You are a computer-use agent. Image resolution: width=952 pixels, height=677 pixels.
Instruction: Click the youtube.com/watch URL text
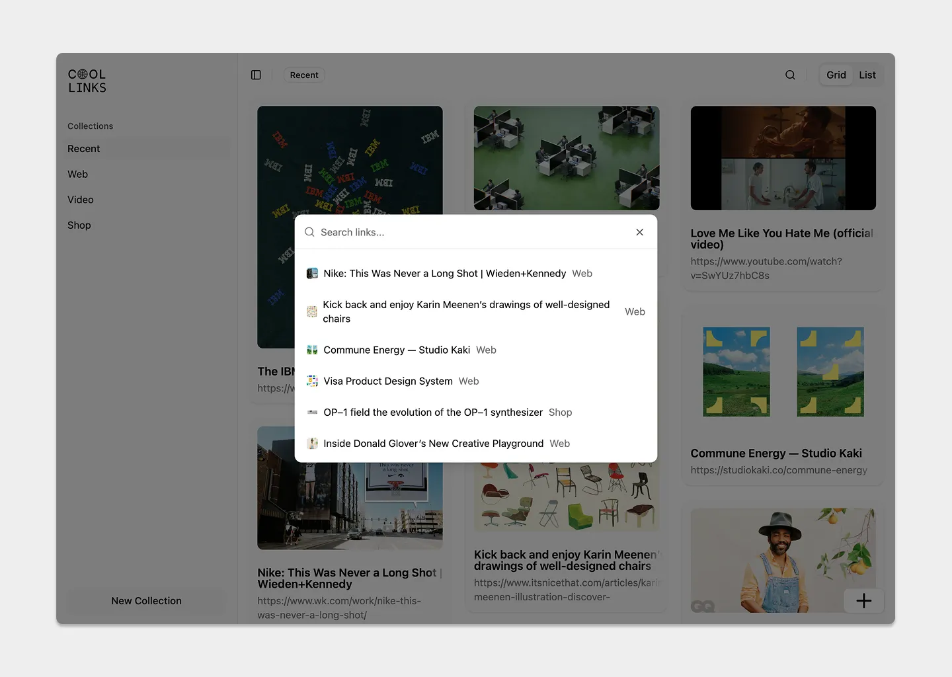766,268
